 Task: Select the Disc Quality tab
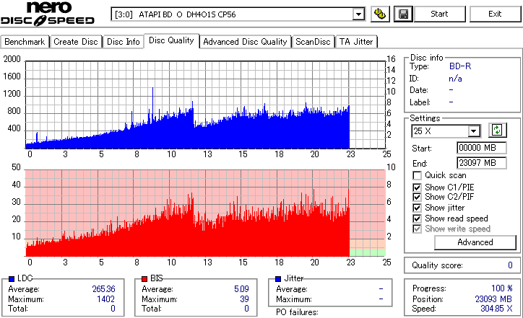[171, 40]
